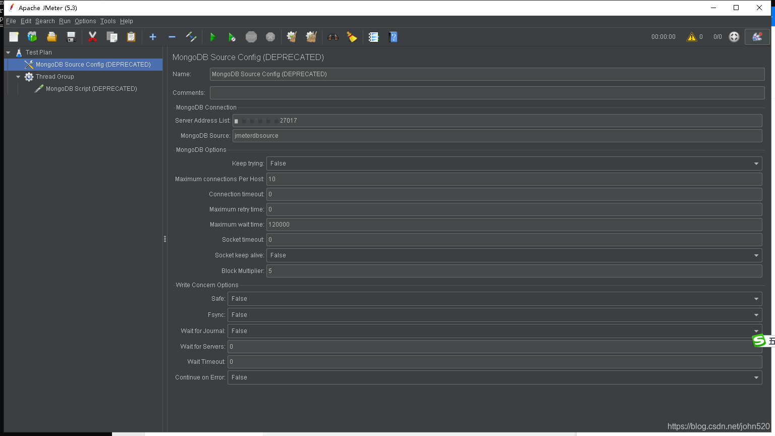Select MongoDB Script (DEPRECATED) tree item

point(91,89)
